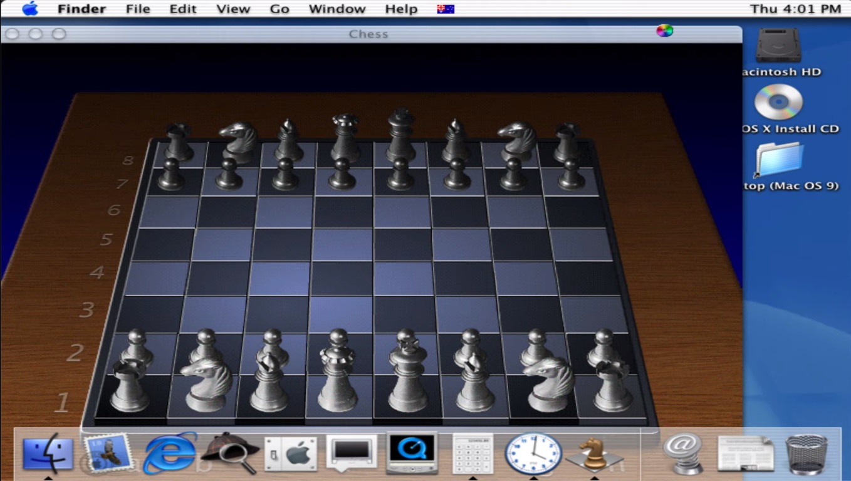Open System Preferences from the Dock

click(x=291, y=453)
